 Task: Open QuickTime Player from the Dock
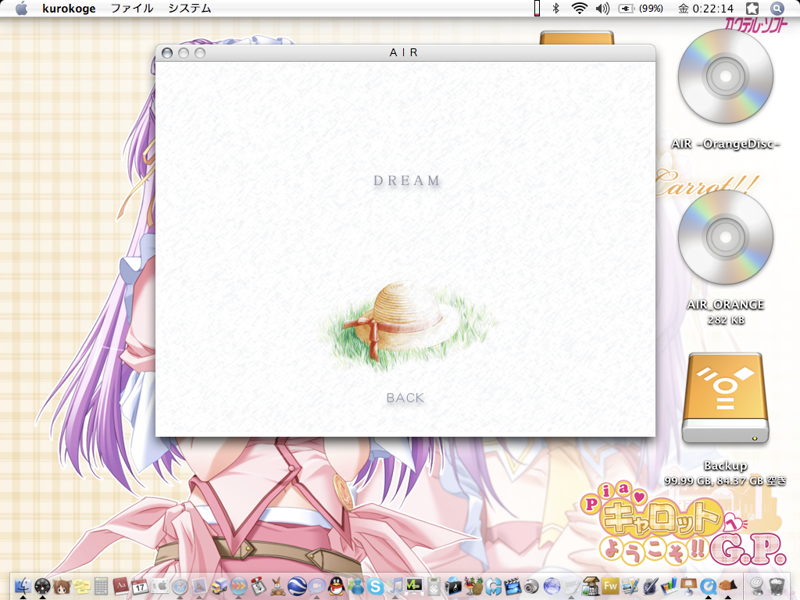(708, 586)
